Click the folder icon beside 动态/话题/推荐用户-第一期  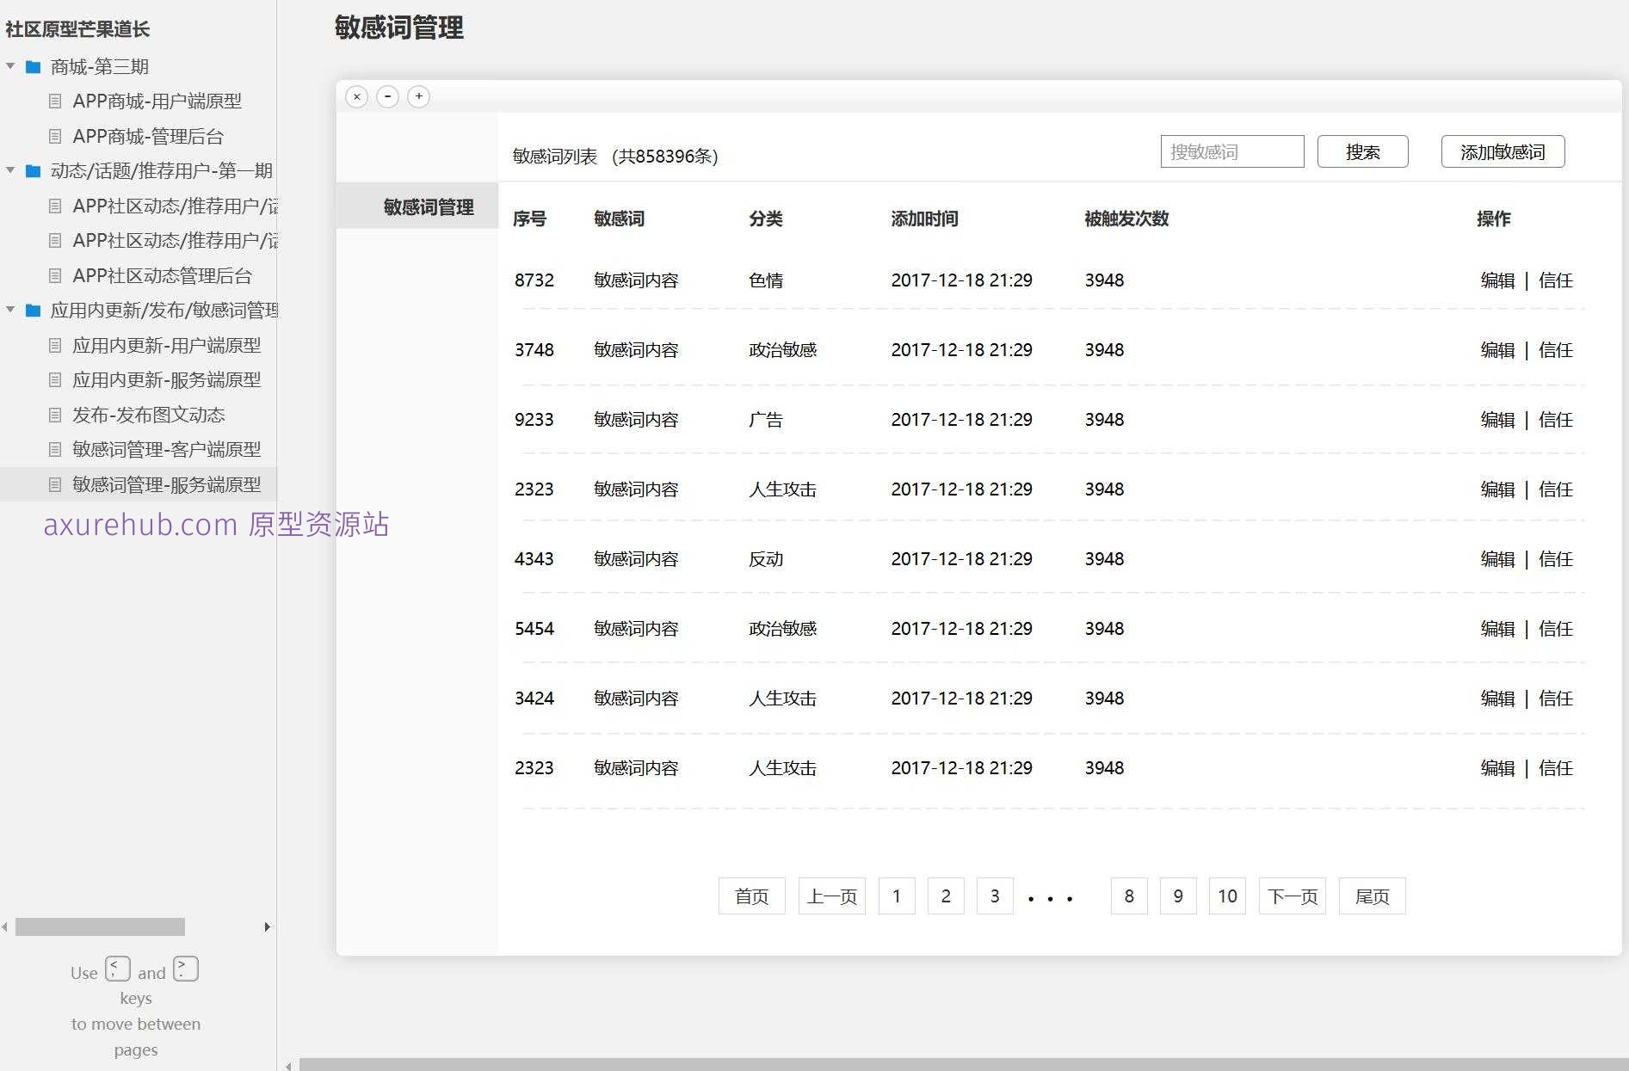pos(33,170)
